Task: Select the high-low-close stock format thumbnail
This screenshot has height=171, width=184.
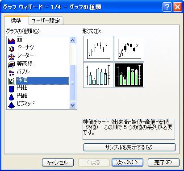Action: pyautogui.click(x=98, y=49)
